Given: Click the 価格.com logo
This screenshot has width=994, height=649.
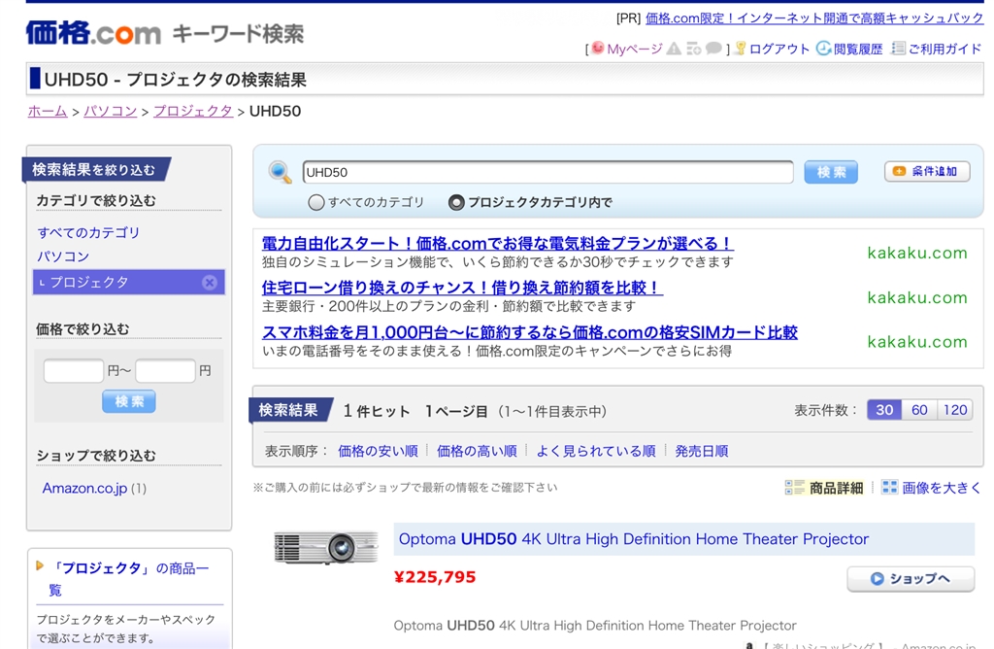Looking at the screenshot, I should tap(93, 33).
